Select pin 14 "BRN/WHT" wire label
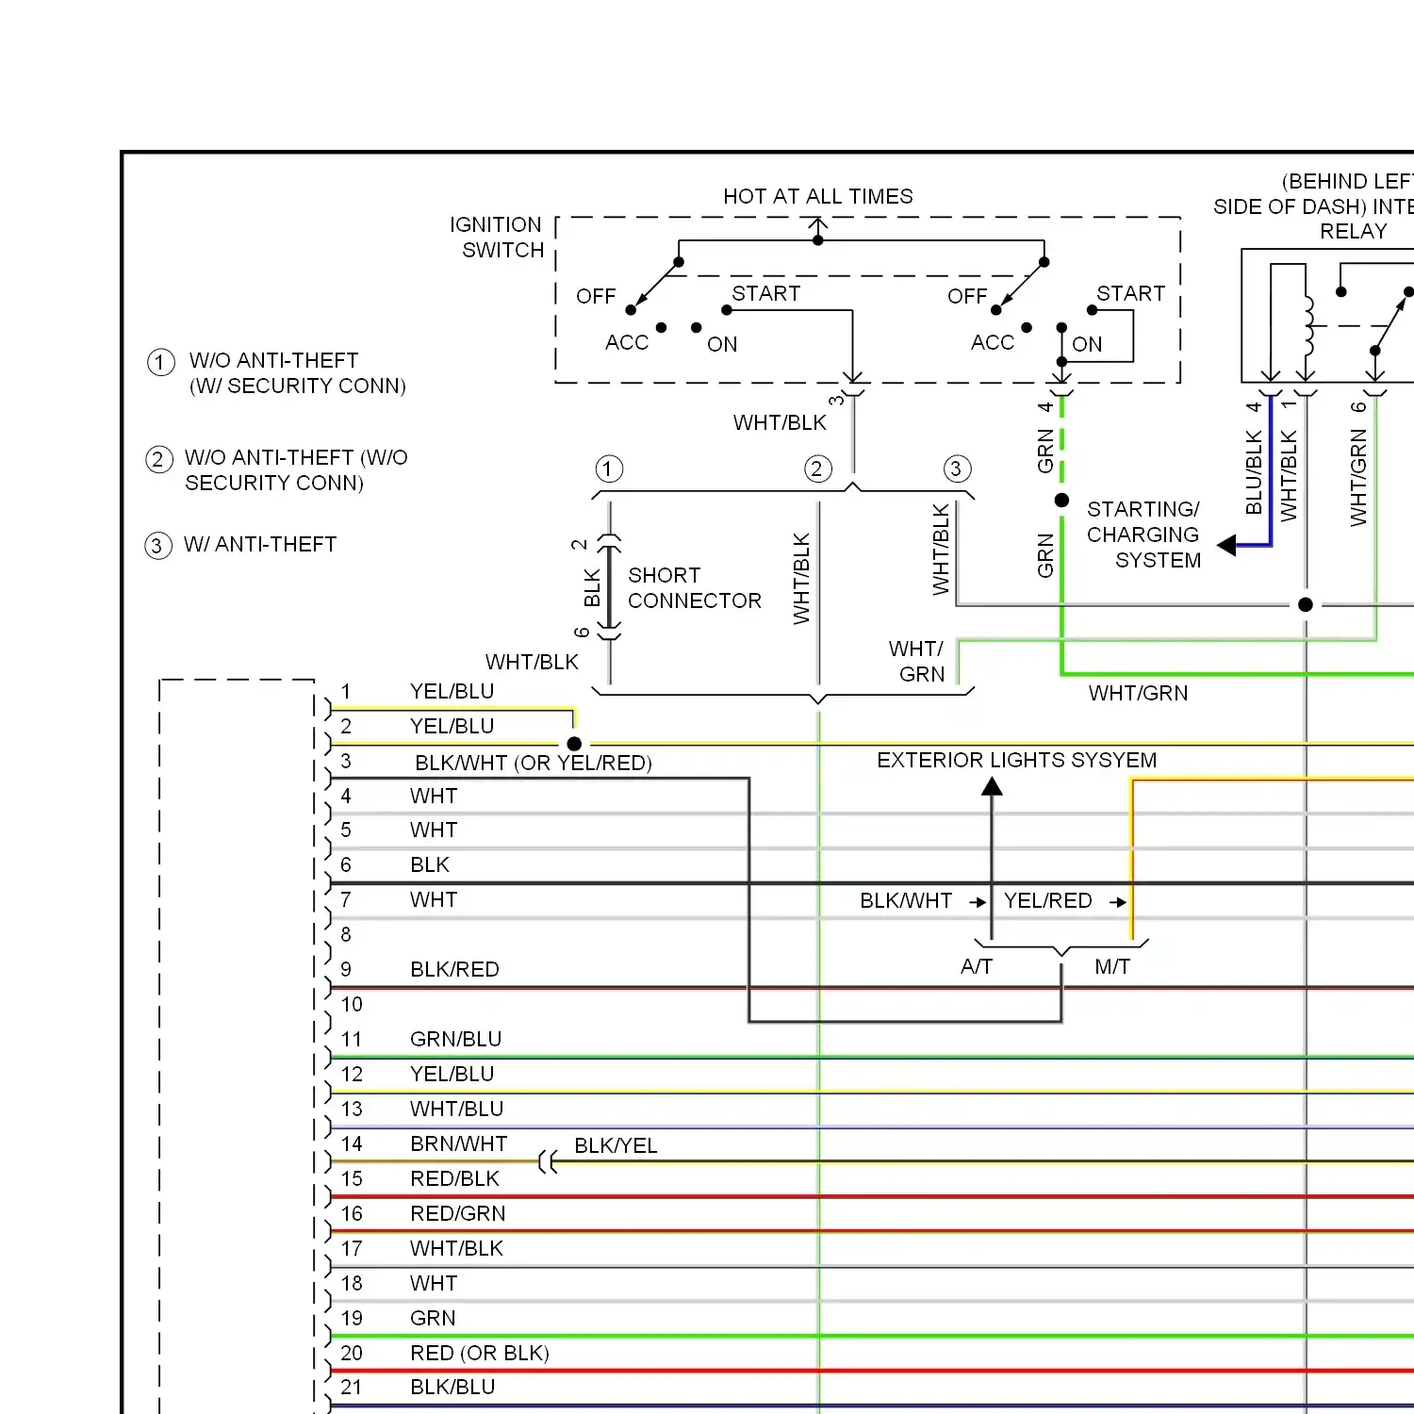The width and height of the screenshot is (1414, 1414). click(x=458, y=1143)
